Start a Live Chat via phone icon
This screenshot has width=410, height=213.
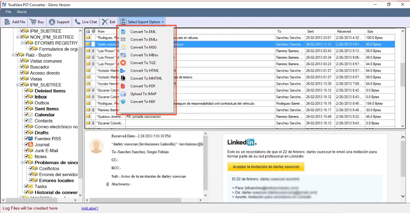(x=78, y=22)
